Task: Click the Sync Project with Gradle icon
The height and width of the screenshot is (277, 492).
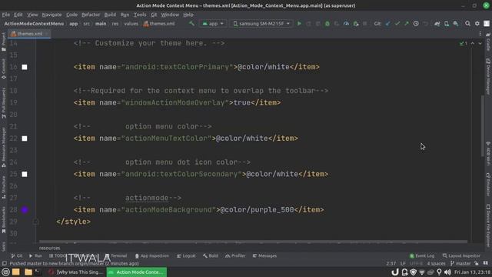Action: point(437,24)
